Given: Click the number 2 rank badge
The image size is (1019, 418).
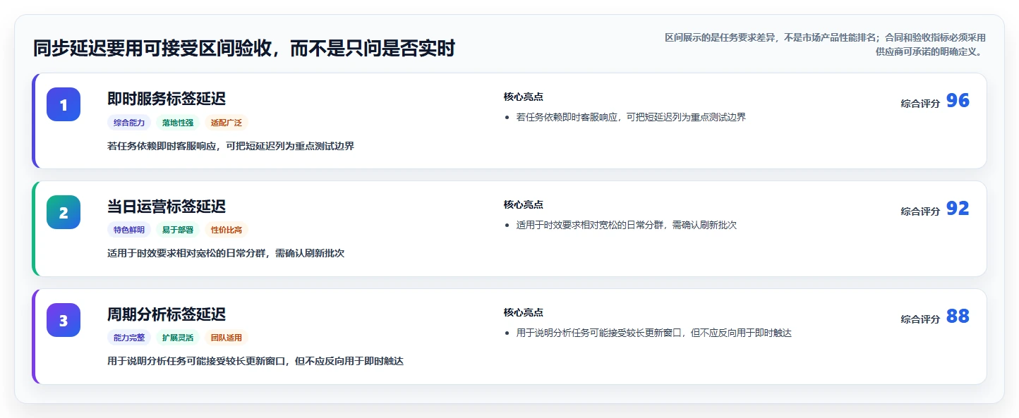Looking at the screenshot, I should click(64, 212).
